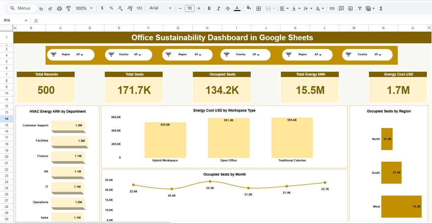Open the Menus search box
Viewport: 432px width, 223px height.
pos(21,8)
